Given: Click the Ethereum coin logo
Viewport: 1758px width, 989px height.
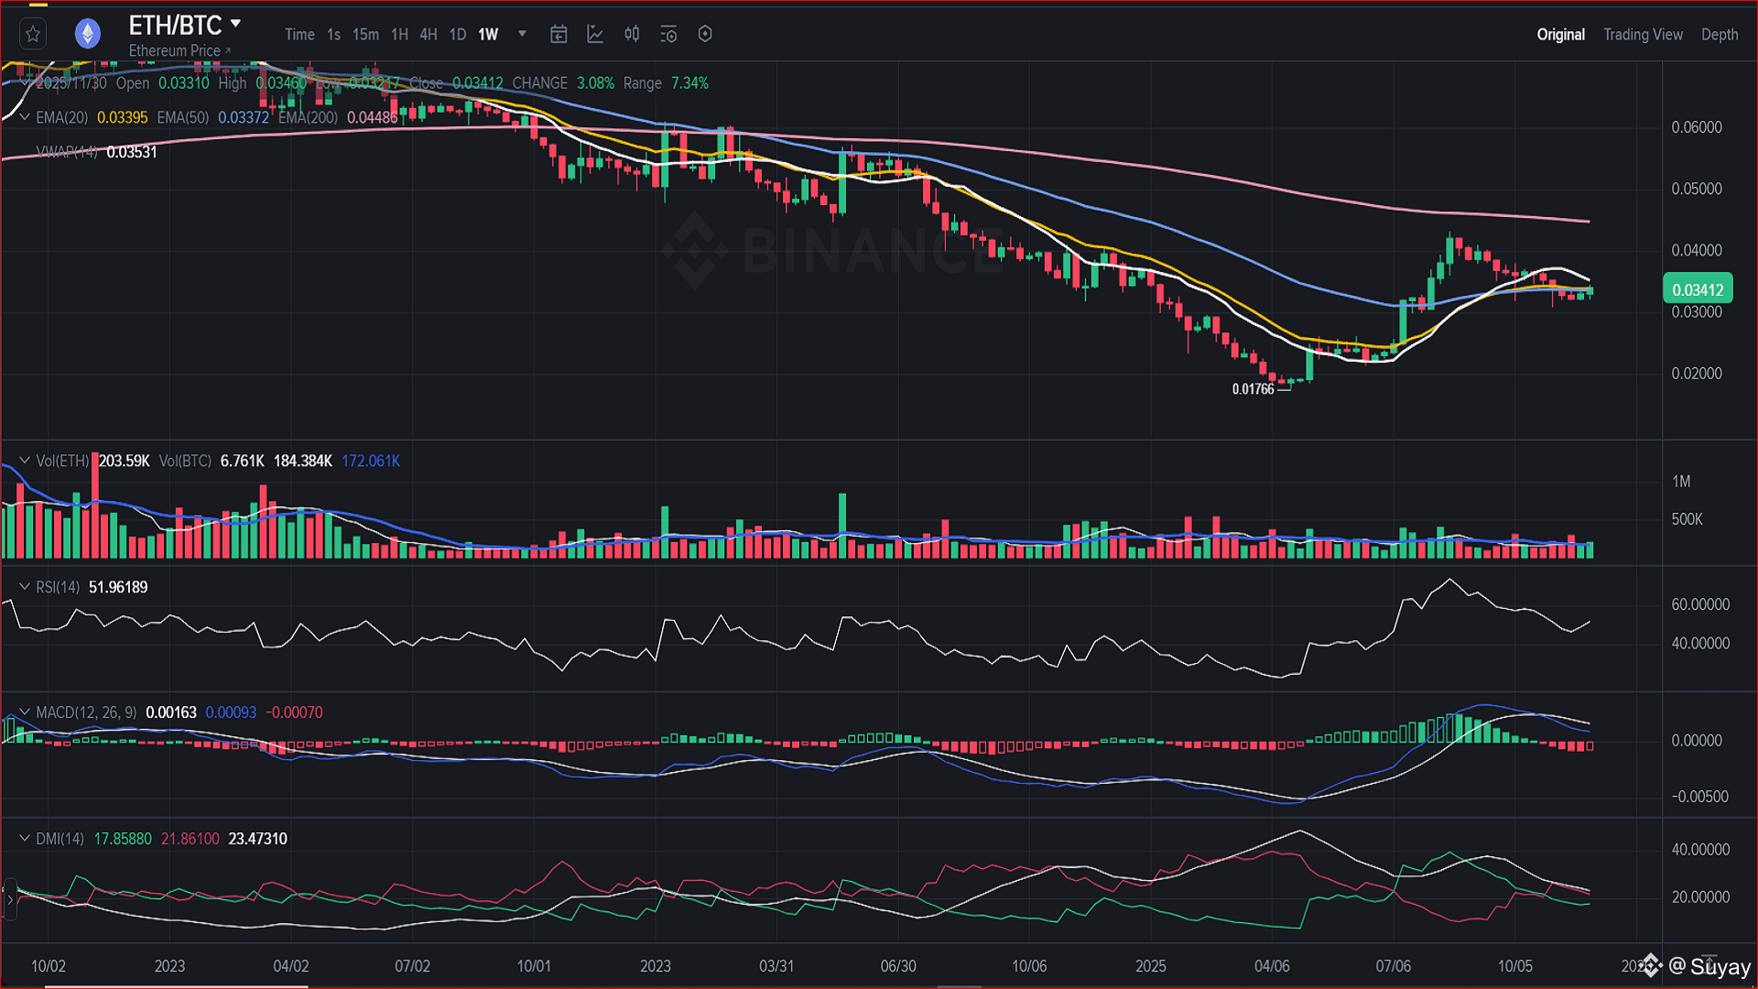Looking at the screenshot, I should click(87, 35).
